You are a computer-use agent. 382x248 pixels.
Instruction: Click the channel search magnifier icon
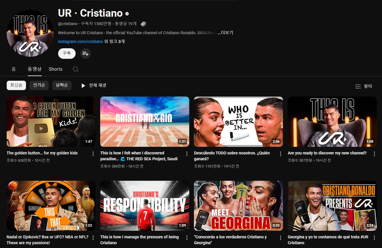click(75, 69)
